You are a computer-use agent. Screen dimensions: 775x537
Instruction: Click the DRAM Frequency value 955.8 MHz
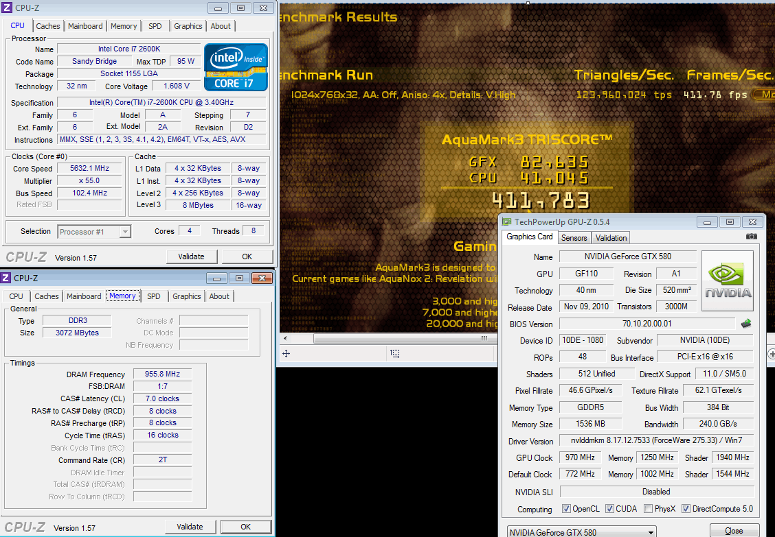163,374
